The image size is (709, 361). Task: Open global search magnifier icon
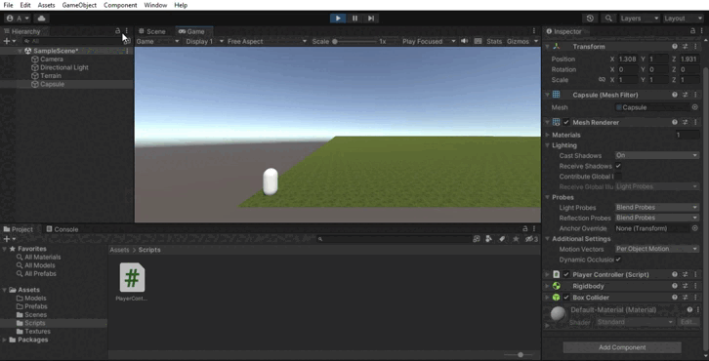[608, 19]
